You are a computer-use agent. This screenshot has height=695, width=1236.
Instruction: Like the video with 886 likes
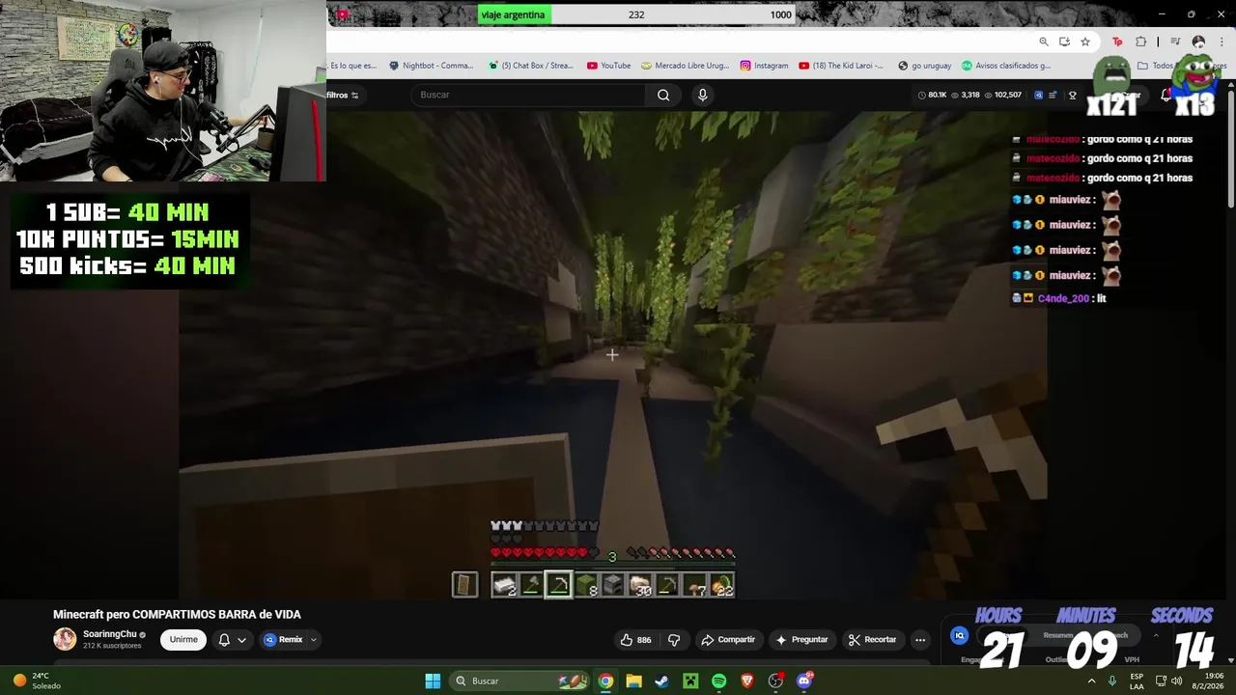click(x=635, y=639)
